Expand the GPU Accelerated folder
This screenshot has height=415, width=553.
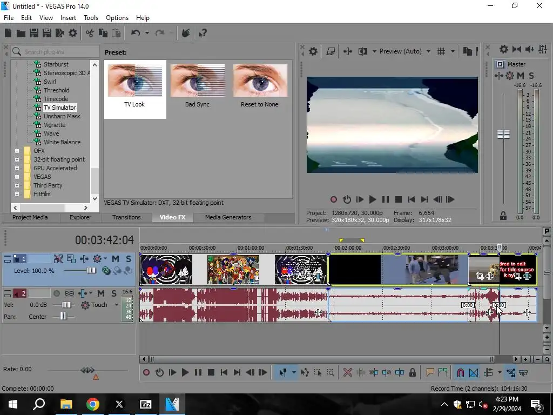[17, 168]
